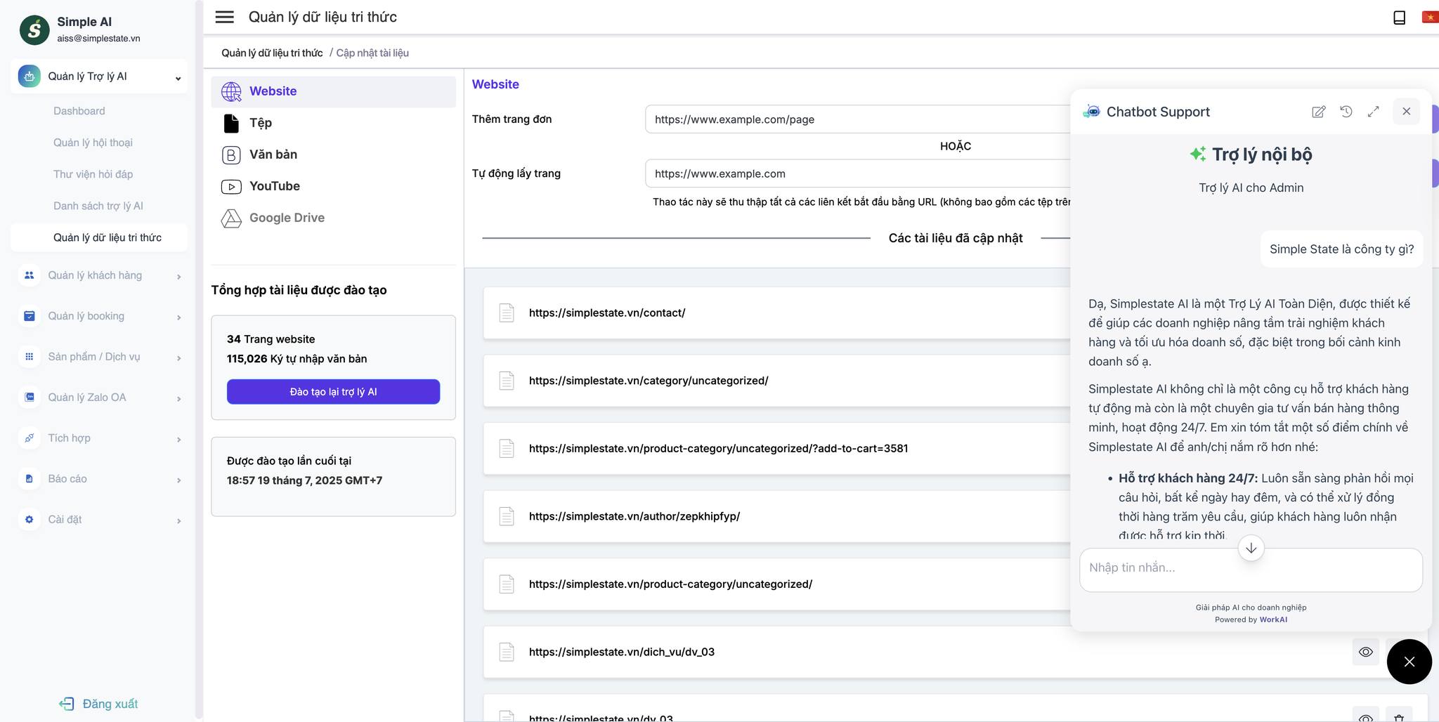The image size is (1439, 722).
Task: Focus the Tự động lấy trang URL field
Action: pos(857,173)
